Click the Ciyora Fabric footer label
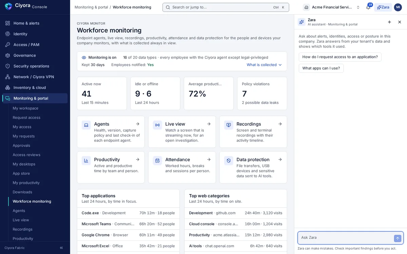Image resolution: width=407 pixels, height=254 pixels. coord(15,248)
